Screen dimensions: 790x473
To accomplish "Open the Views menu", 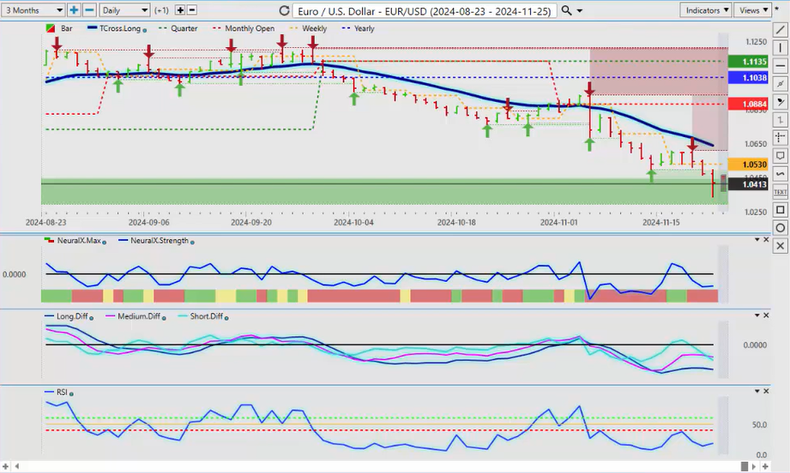I will click(752, 10).
